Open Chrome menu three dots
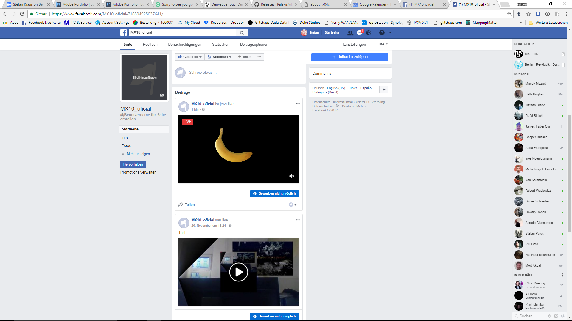 [567, 14]
